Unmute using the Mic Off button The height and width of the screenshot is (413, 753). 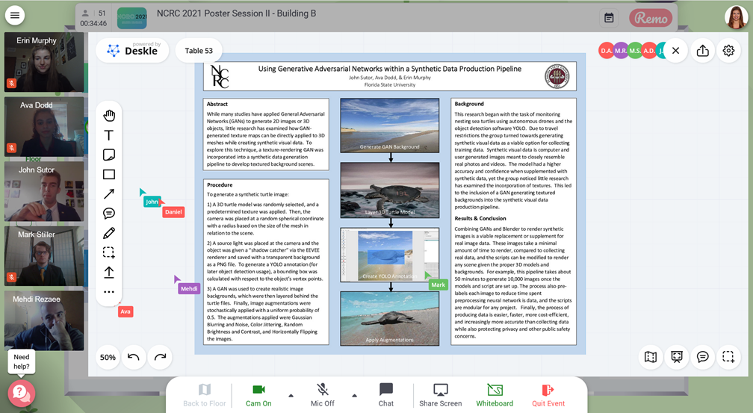pyautogui.click(x=323, y=394)
